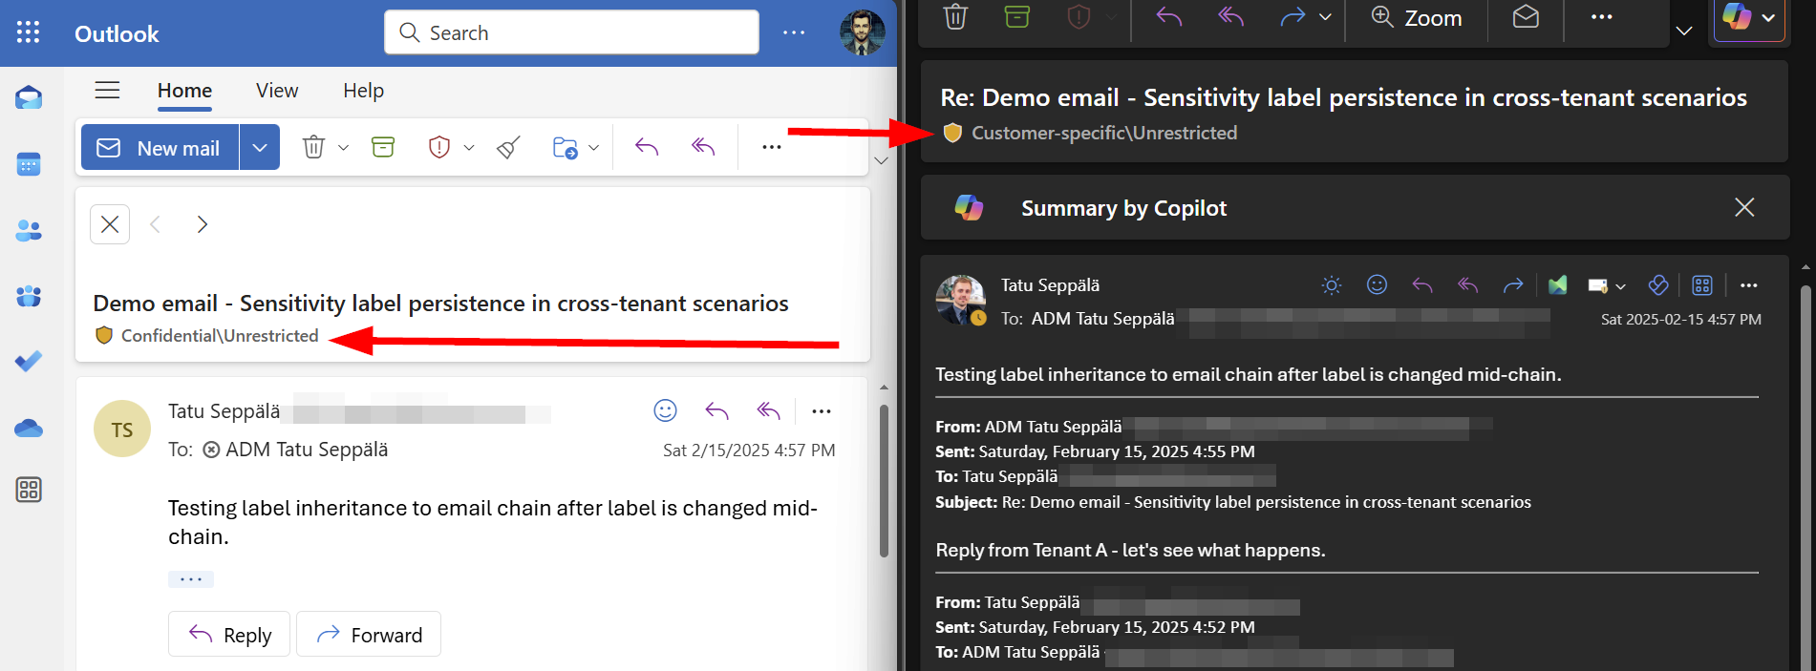
Task: Toggle the light mode sun icon
Action: 1332,285
